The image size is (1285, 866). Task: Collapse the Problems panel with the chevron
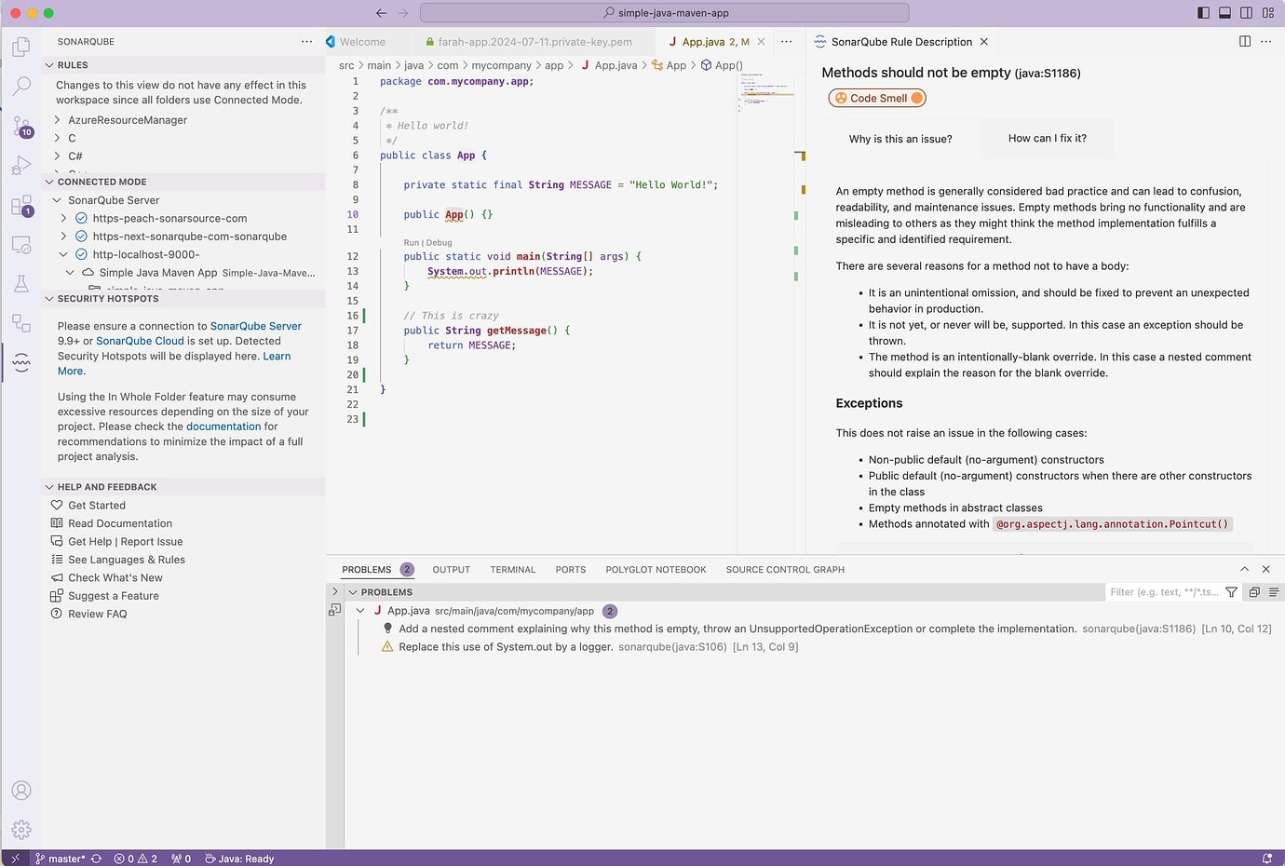click(1245, 568)
